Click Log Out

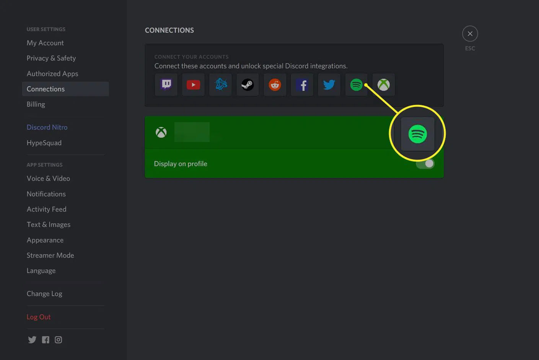pos(39,317)
